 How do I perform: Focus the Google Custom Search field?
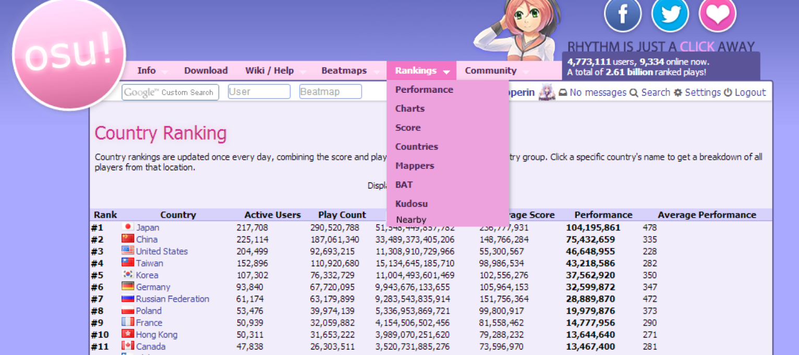[171, 92]
